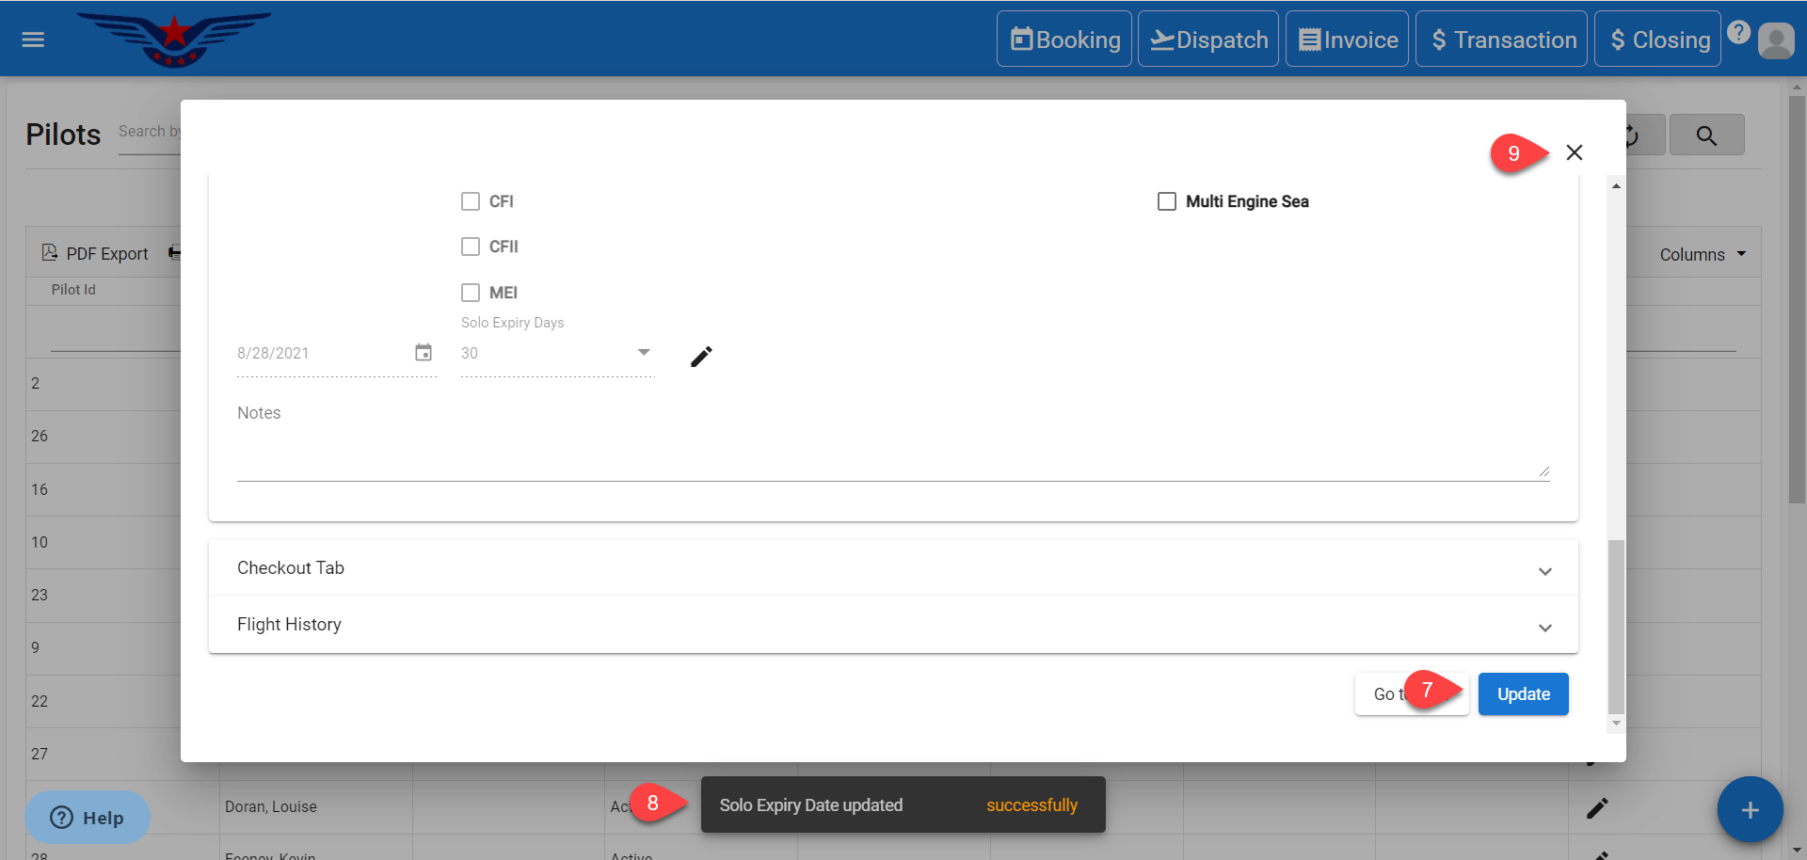This screenshot has width=1807, height=860.
Task: Edit the Doran, Louise row pencil icon
Action: (x=1597, y=808)
